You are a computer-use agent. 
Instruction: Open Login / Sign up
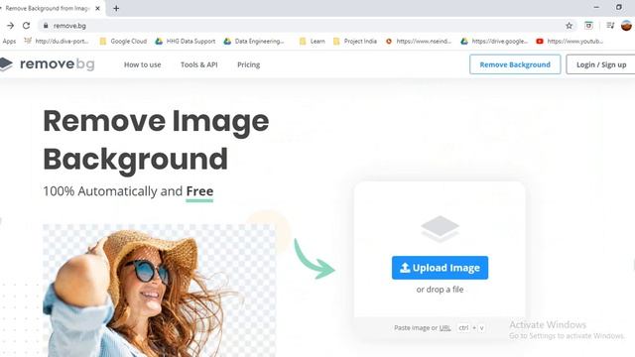(601, 64)
